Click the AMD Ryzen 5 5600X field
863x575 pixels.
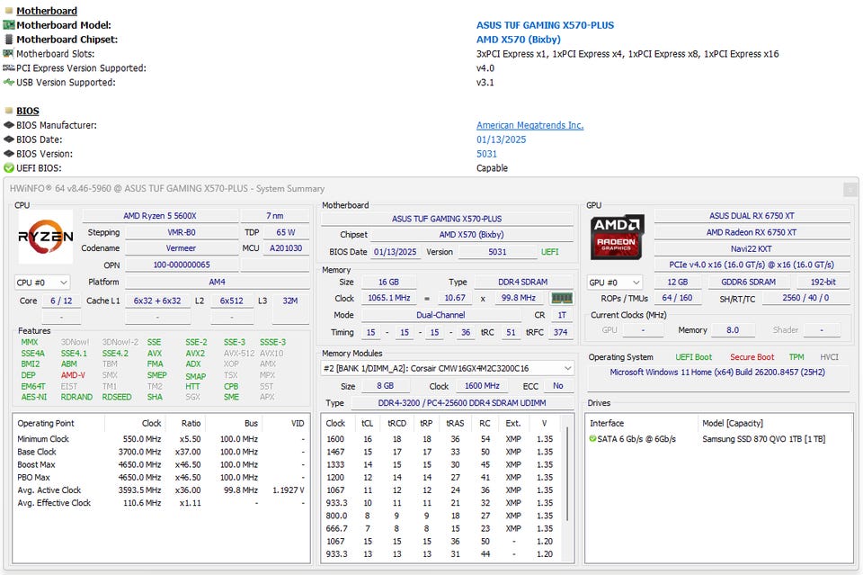(x=160, y=216)
